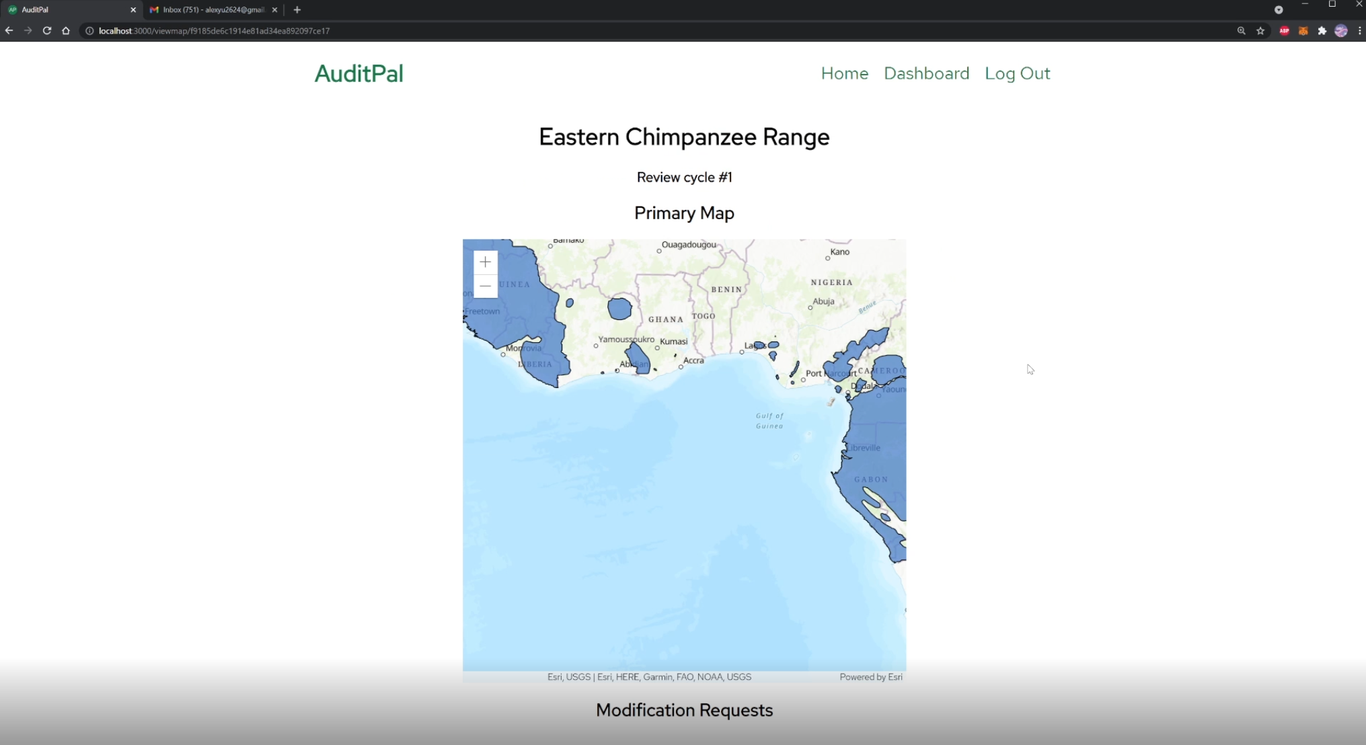The width and height of the screenshot is (1366, 745).
Task: Reload the current page
Action: (47, 31)
